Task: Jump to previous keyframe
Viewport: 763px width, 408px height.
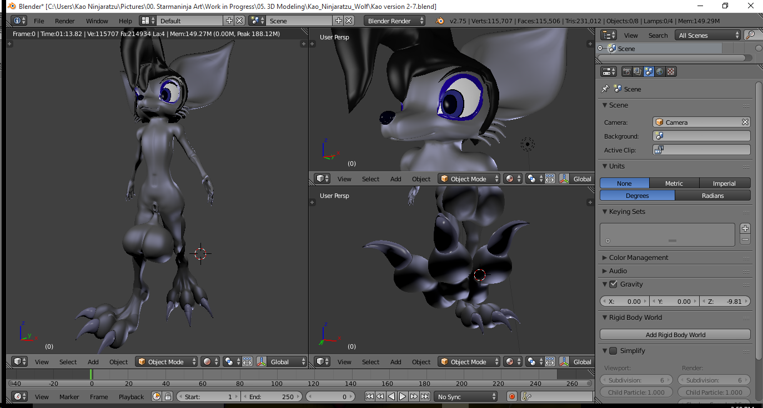Action: coord(380,396)
